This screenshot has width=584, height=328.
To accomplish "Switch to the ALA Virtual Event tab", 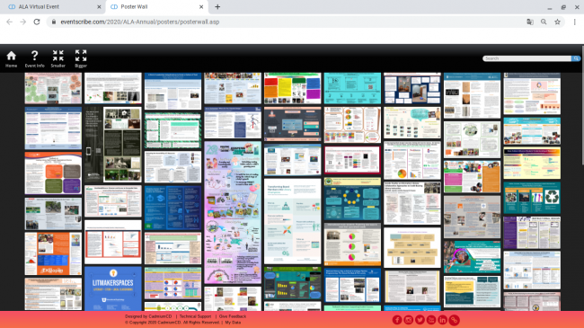I will click(54, 6).
